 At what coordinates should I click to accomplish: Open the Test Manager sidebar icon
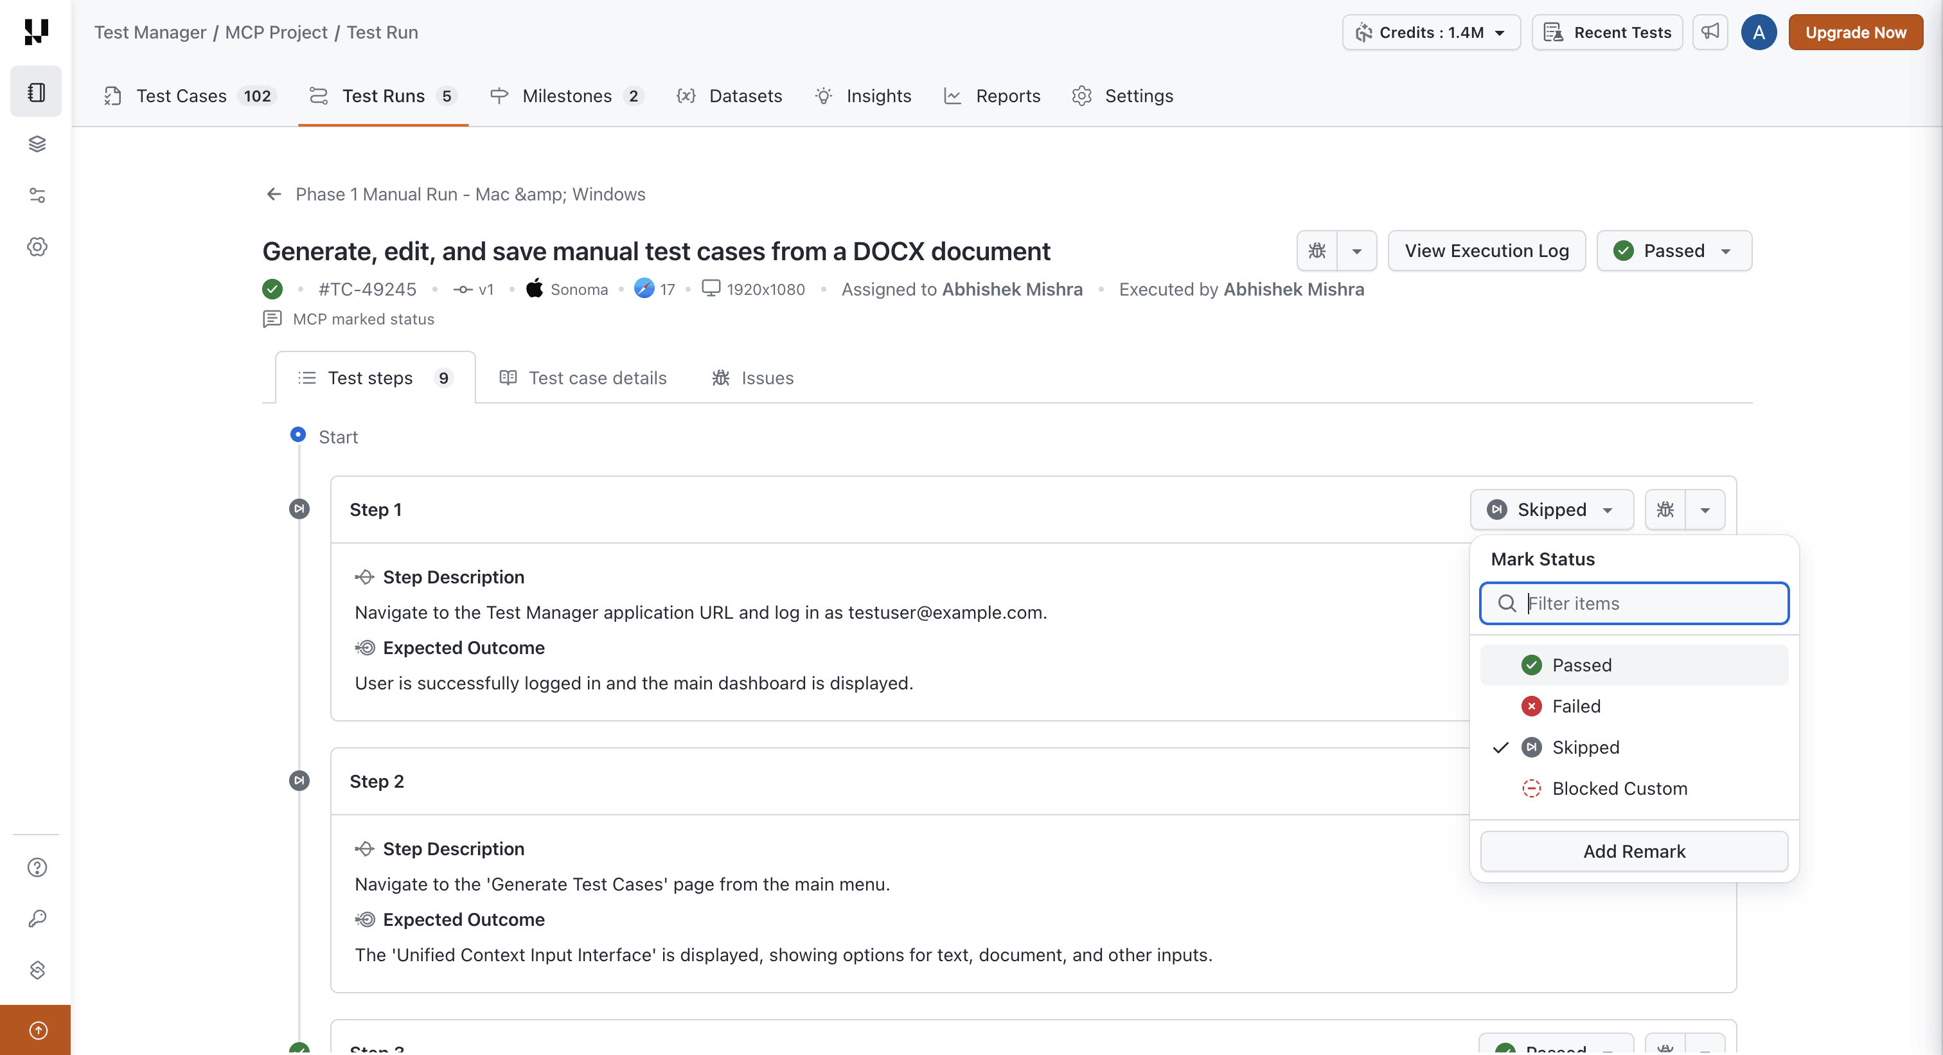click(36, 92)
